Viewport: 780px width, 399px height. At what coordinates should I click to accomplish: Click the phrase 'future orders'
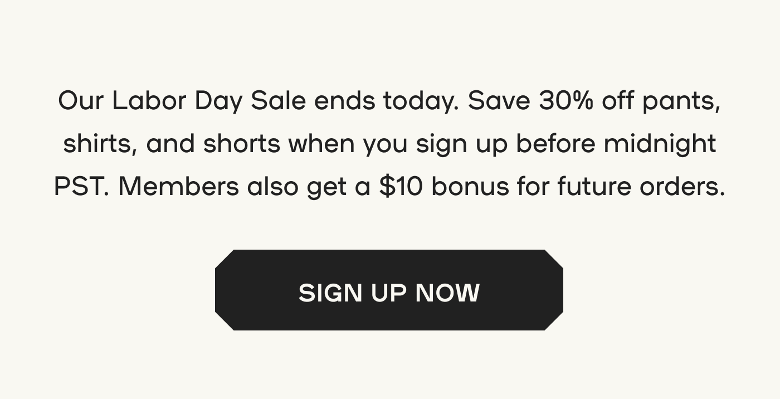(641, 186)
